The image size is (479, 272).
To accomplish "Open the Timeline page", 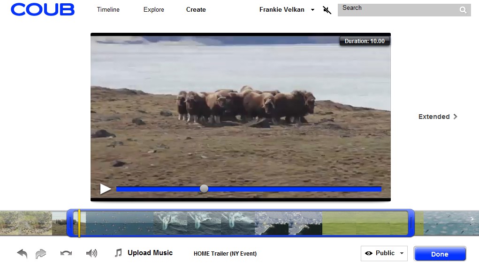I will (x=108, y=9).
